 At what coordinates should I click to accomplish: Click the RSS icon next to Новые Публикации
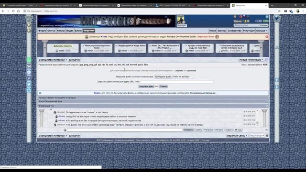pyautogui.click(x=267, y=60)
